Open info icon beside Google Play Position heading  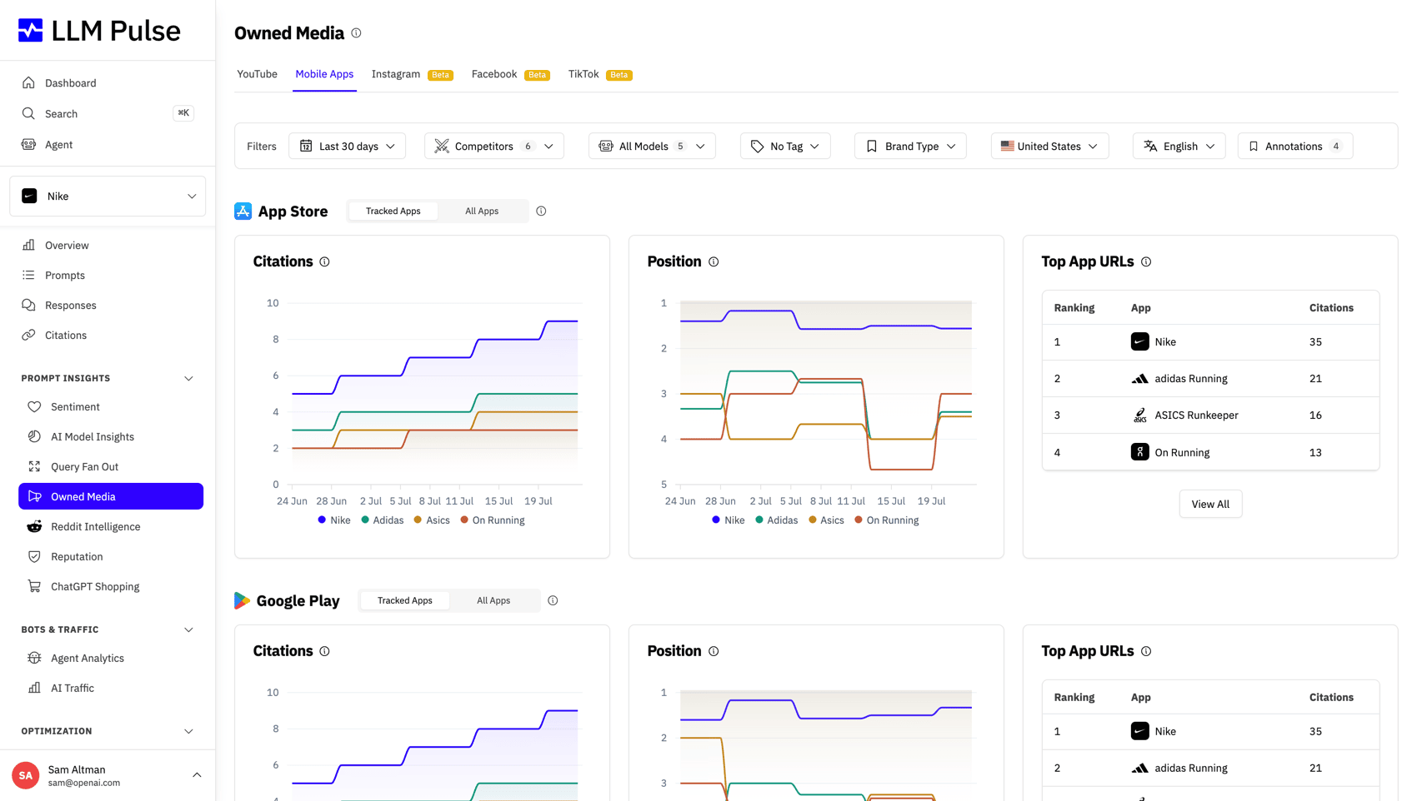[x=714, y=652]
